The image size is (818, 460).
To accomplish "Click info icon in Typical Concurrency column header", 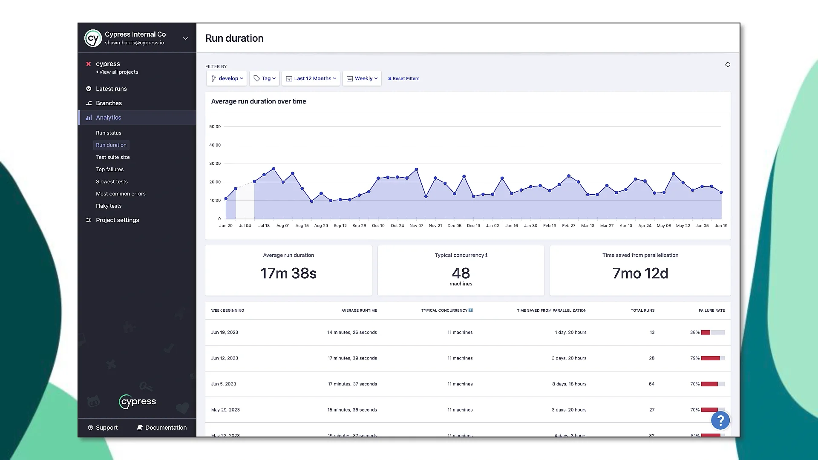I will (471, 310).
